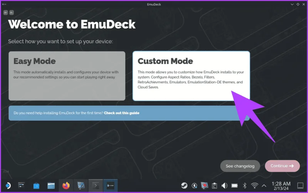
Task: Open Firefox from the taskbar
Action: [x=66, y=186]
